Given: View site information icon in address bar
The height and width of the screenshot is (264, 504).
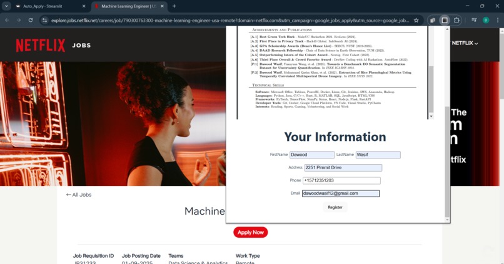Looking at the screenshot, I should [44, 20].
